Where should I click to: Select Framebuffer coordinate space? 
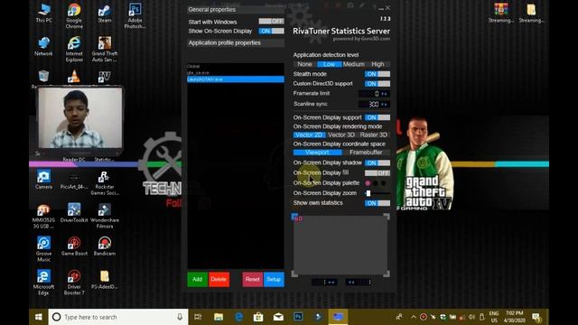coord(366,153)
